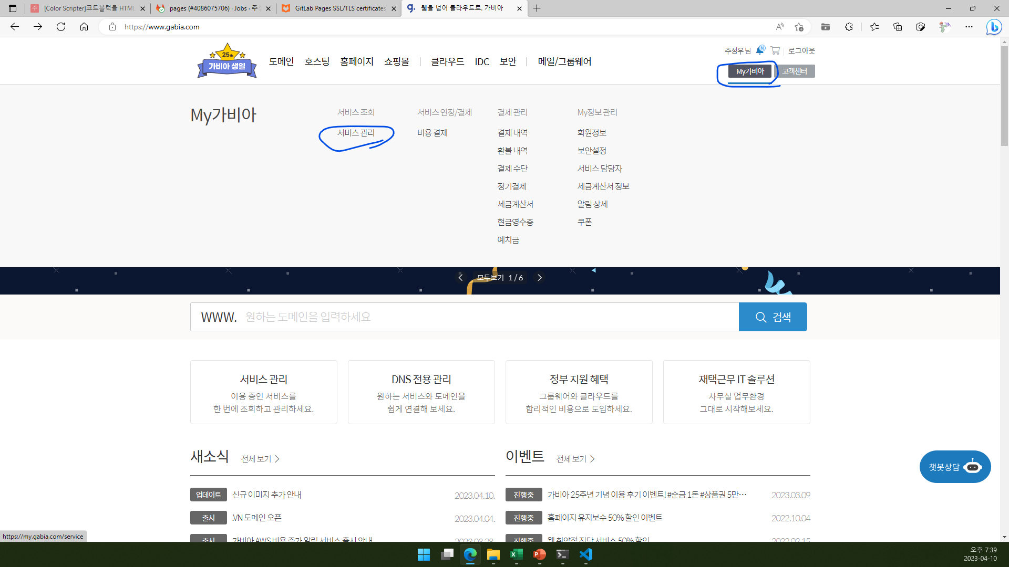Open 회원정보 link

pos(592,133)
